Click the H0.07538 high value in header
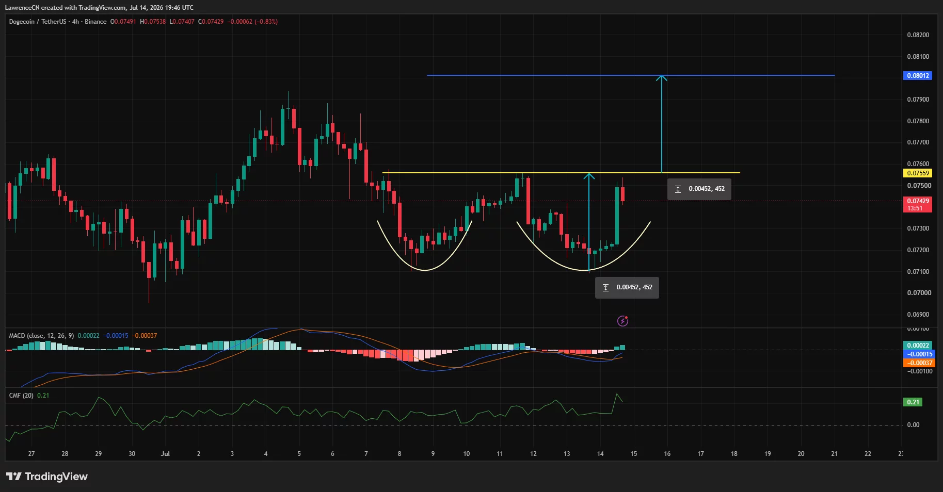 point(153,22)
